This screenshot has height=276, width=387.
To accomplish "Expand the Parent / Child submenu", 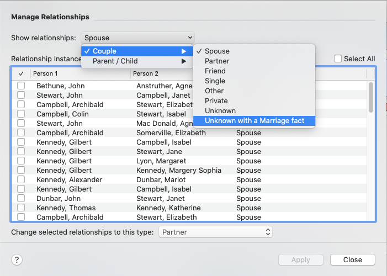I will 136,61.
